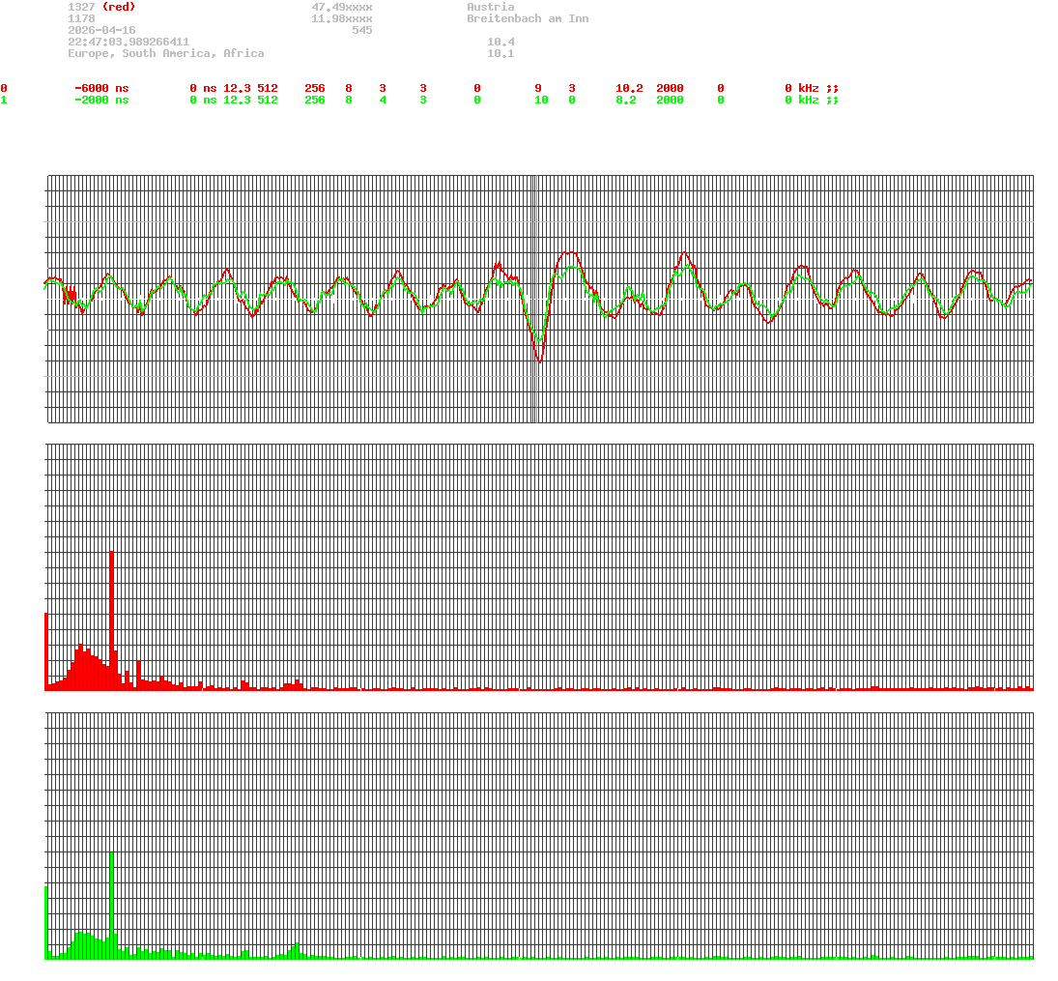Viewport: 1058px width, 981px height.
Task: Click the second antenna symbol on channel 1
Action: point(837,100)
